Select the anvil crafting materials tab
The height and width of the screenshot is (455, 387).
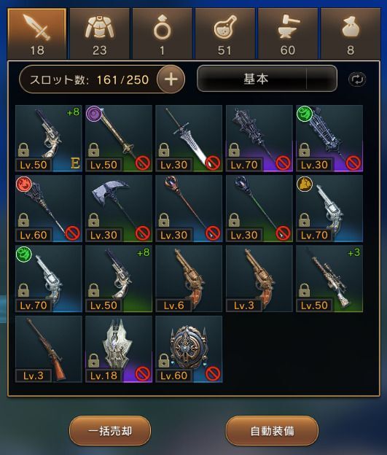[288, 34]
